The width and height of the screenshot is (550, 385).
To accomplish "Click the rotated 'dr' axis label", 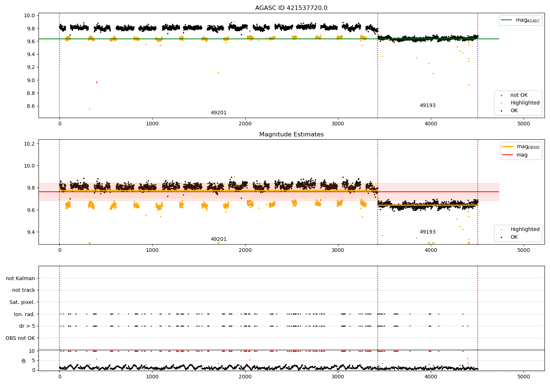I will (24, 360).
